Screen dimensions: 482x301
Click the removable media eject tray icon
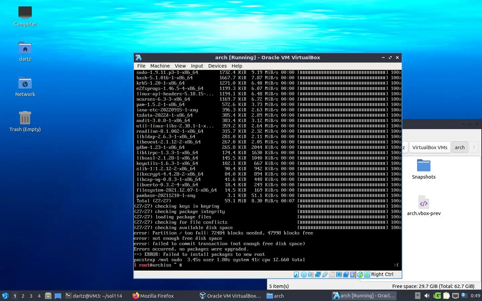click(417, 296)
